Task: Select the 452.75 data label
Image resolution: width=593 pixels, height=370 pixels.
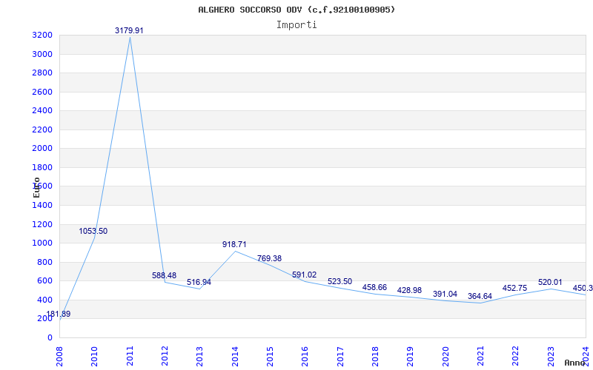Action: [x=514, y=289]
